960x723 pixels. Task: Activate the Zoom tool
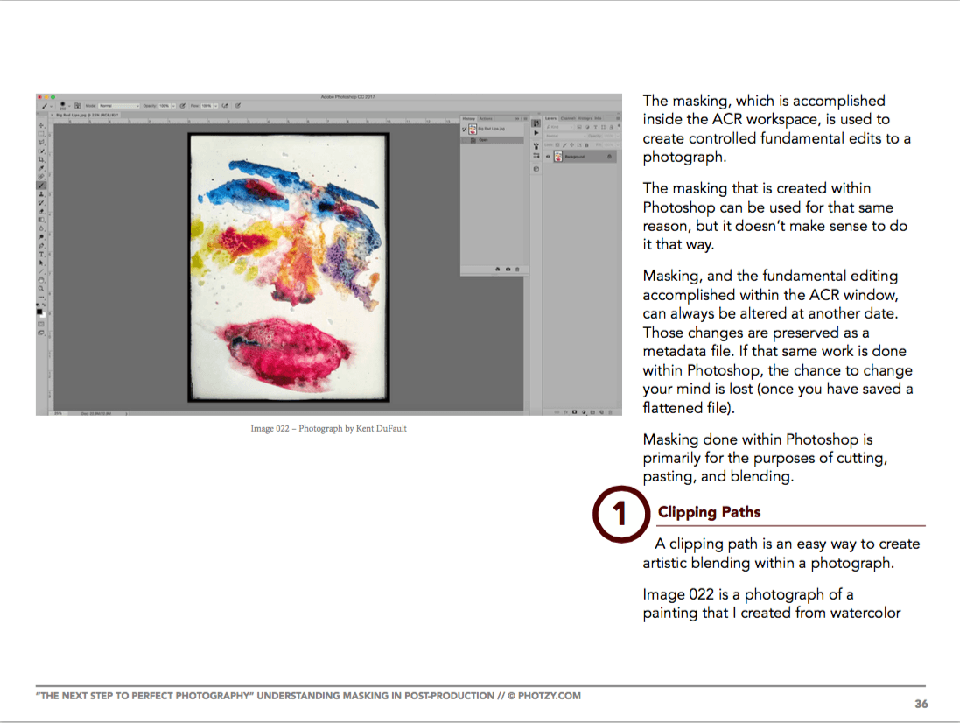pyautogui.click(x=39, y=284)
